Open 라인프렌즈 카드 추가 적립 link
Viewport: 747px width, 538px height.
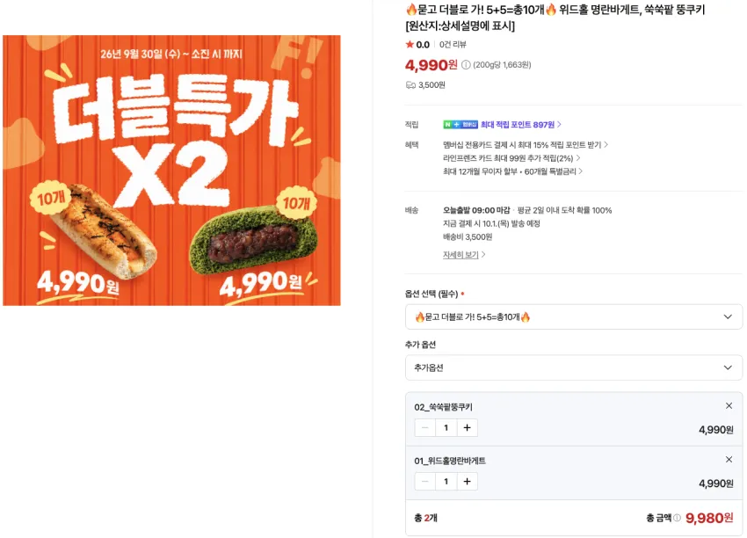tap(511, 157)
